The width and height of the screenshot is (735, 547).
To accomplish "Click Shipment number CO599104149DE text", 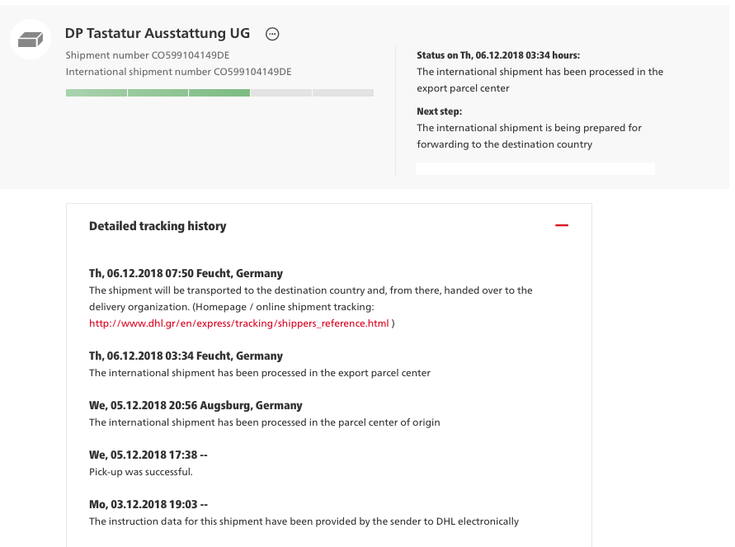I will [x=148, y=55].
